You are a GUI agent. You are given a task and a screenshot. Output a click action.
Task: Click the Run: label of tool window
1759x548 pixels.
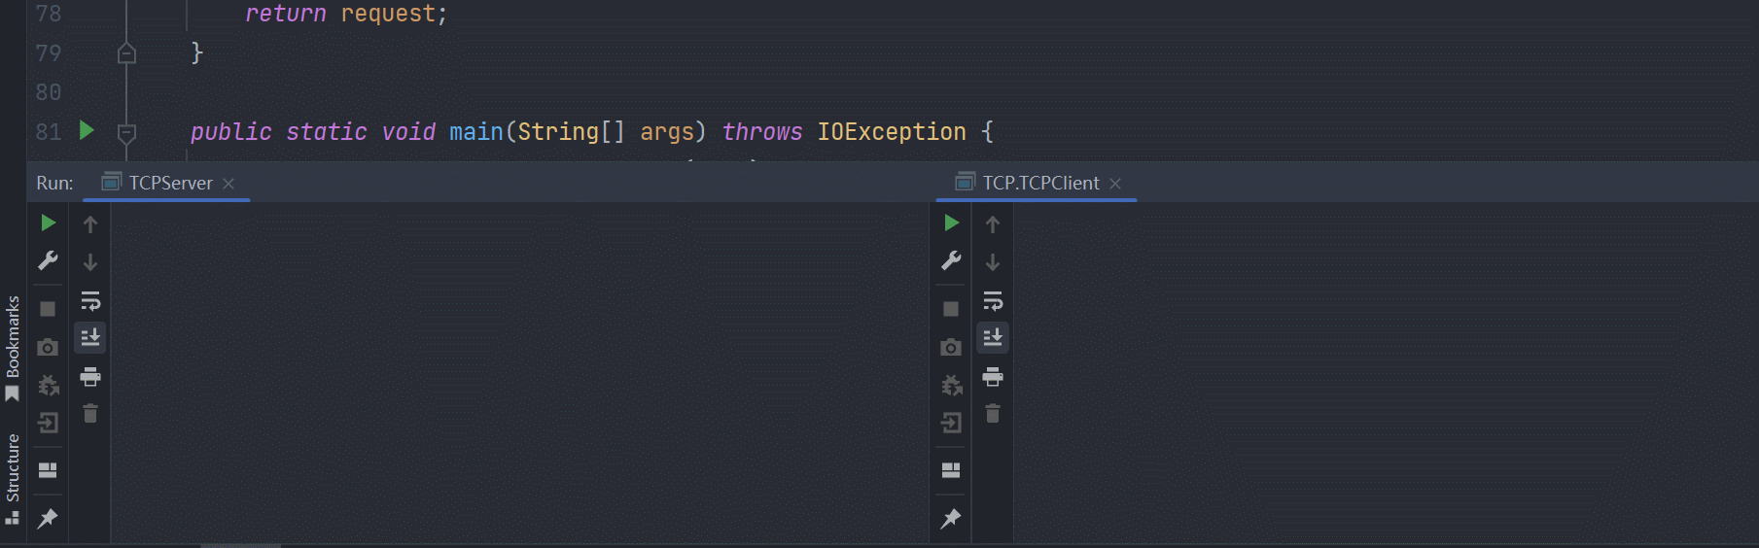54,183
